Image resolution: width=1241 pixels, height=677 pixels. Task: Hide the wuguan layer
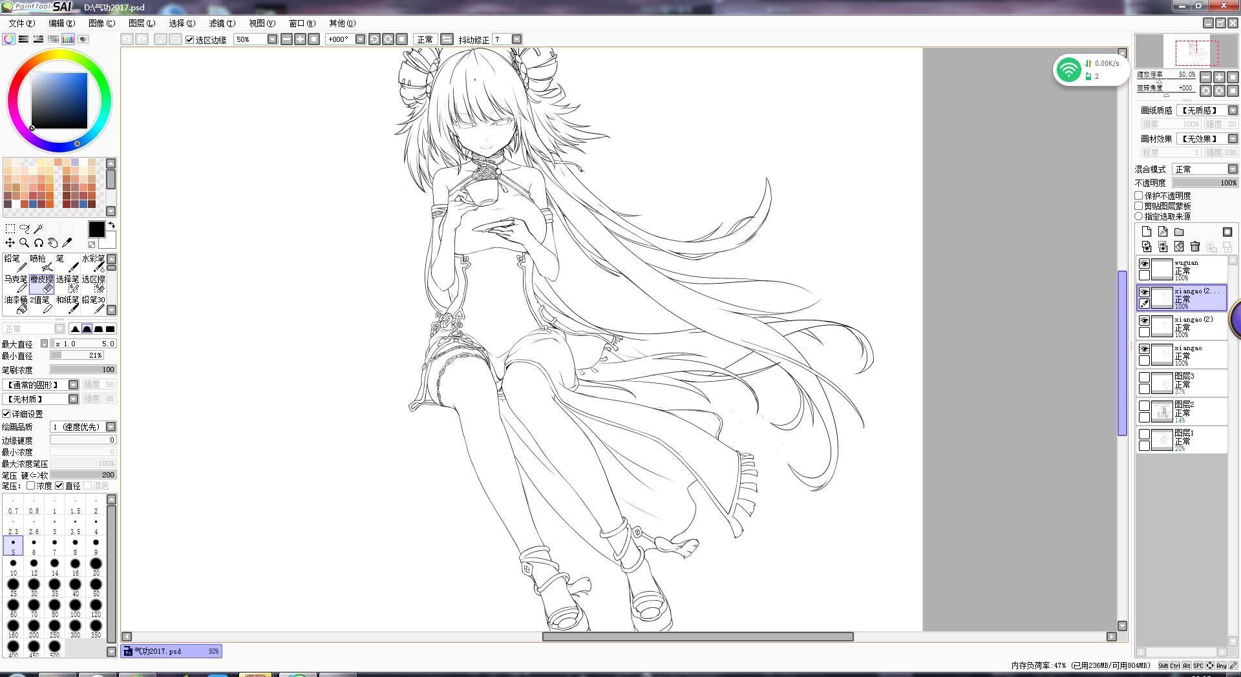coord(1145,264)
